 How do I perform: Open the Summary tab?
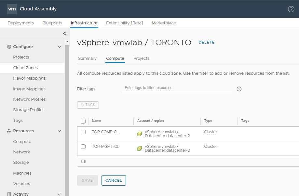(87, 59)
